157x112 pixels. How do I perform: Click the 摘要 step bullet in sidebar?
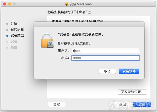7,48
